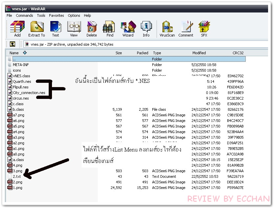Click the b.class file icon
Screen dimensions: 275x209
[x=10, y=109]
